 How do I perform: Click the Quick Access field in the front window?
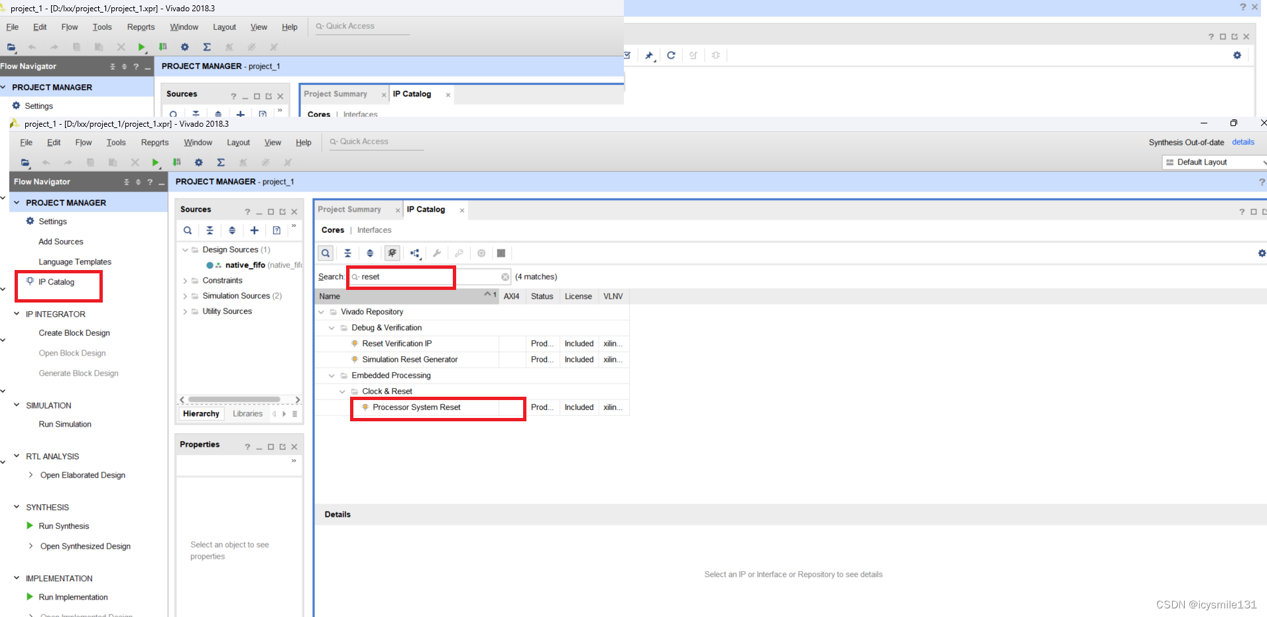click(377, 142)
